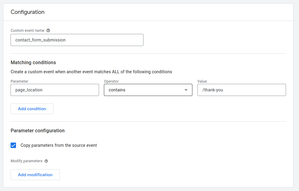Click the Matching conditions heading
This screenshot has height=191, width=299.
(x=33, y=63)
